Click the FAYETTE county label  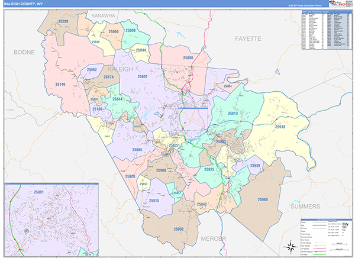click(248, 38)
